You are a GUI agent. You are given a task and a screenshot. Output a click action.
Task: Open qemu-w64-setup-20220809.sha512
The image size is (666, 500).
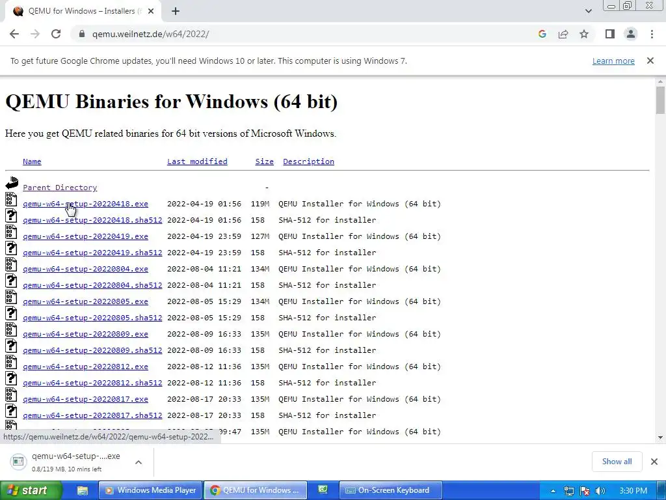click(92, 350)
